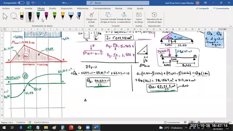
Task: Collapse the ribbon with the chevron
Action: (x=230, y=26)
